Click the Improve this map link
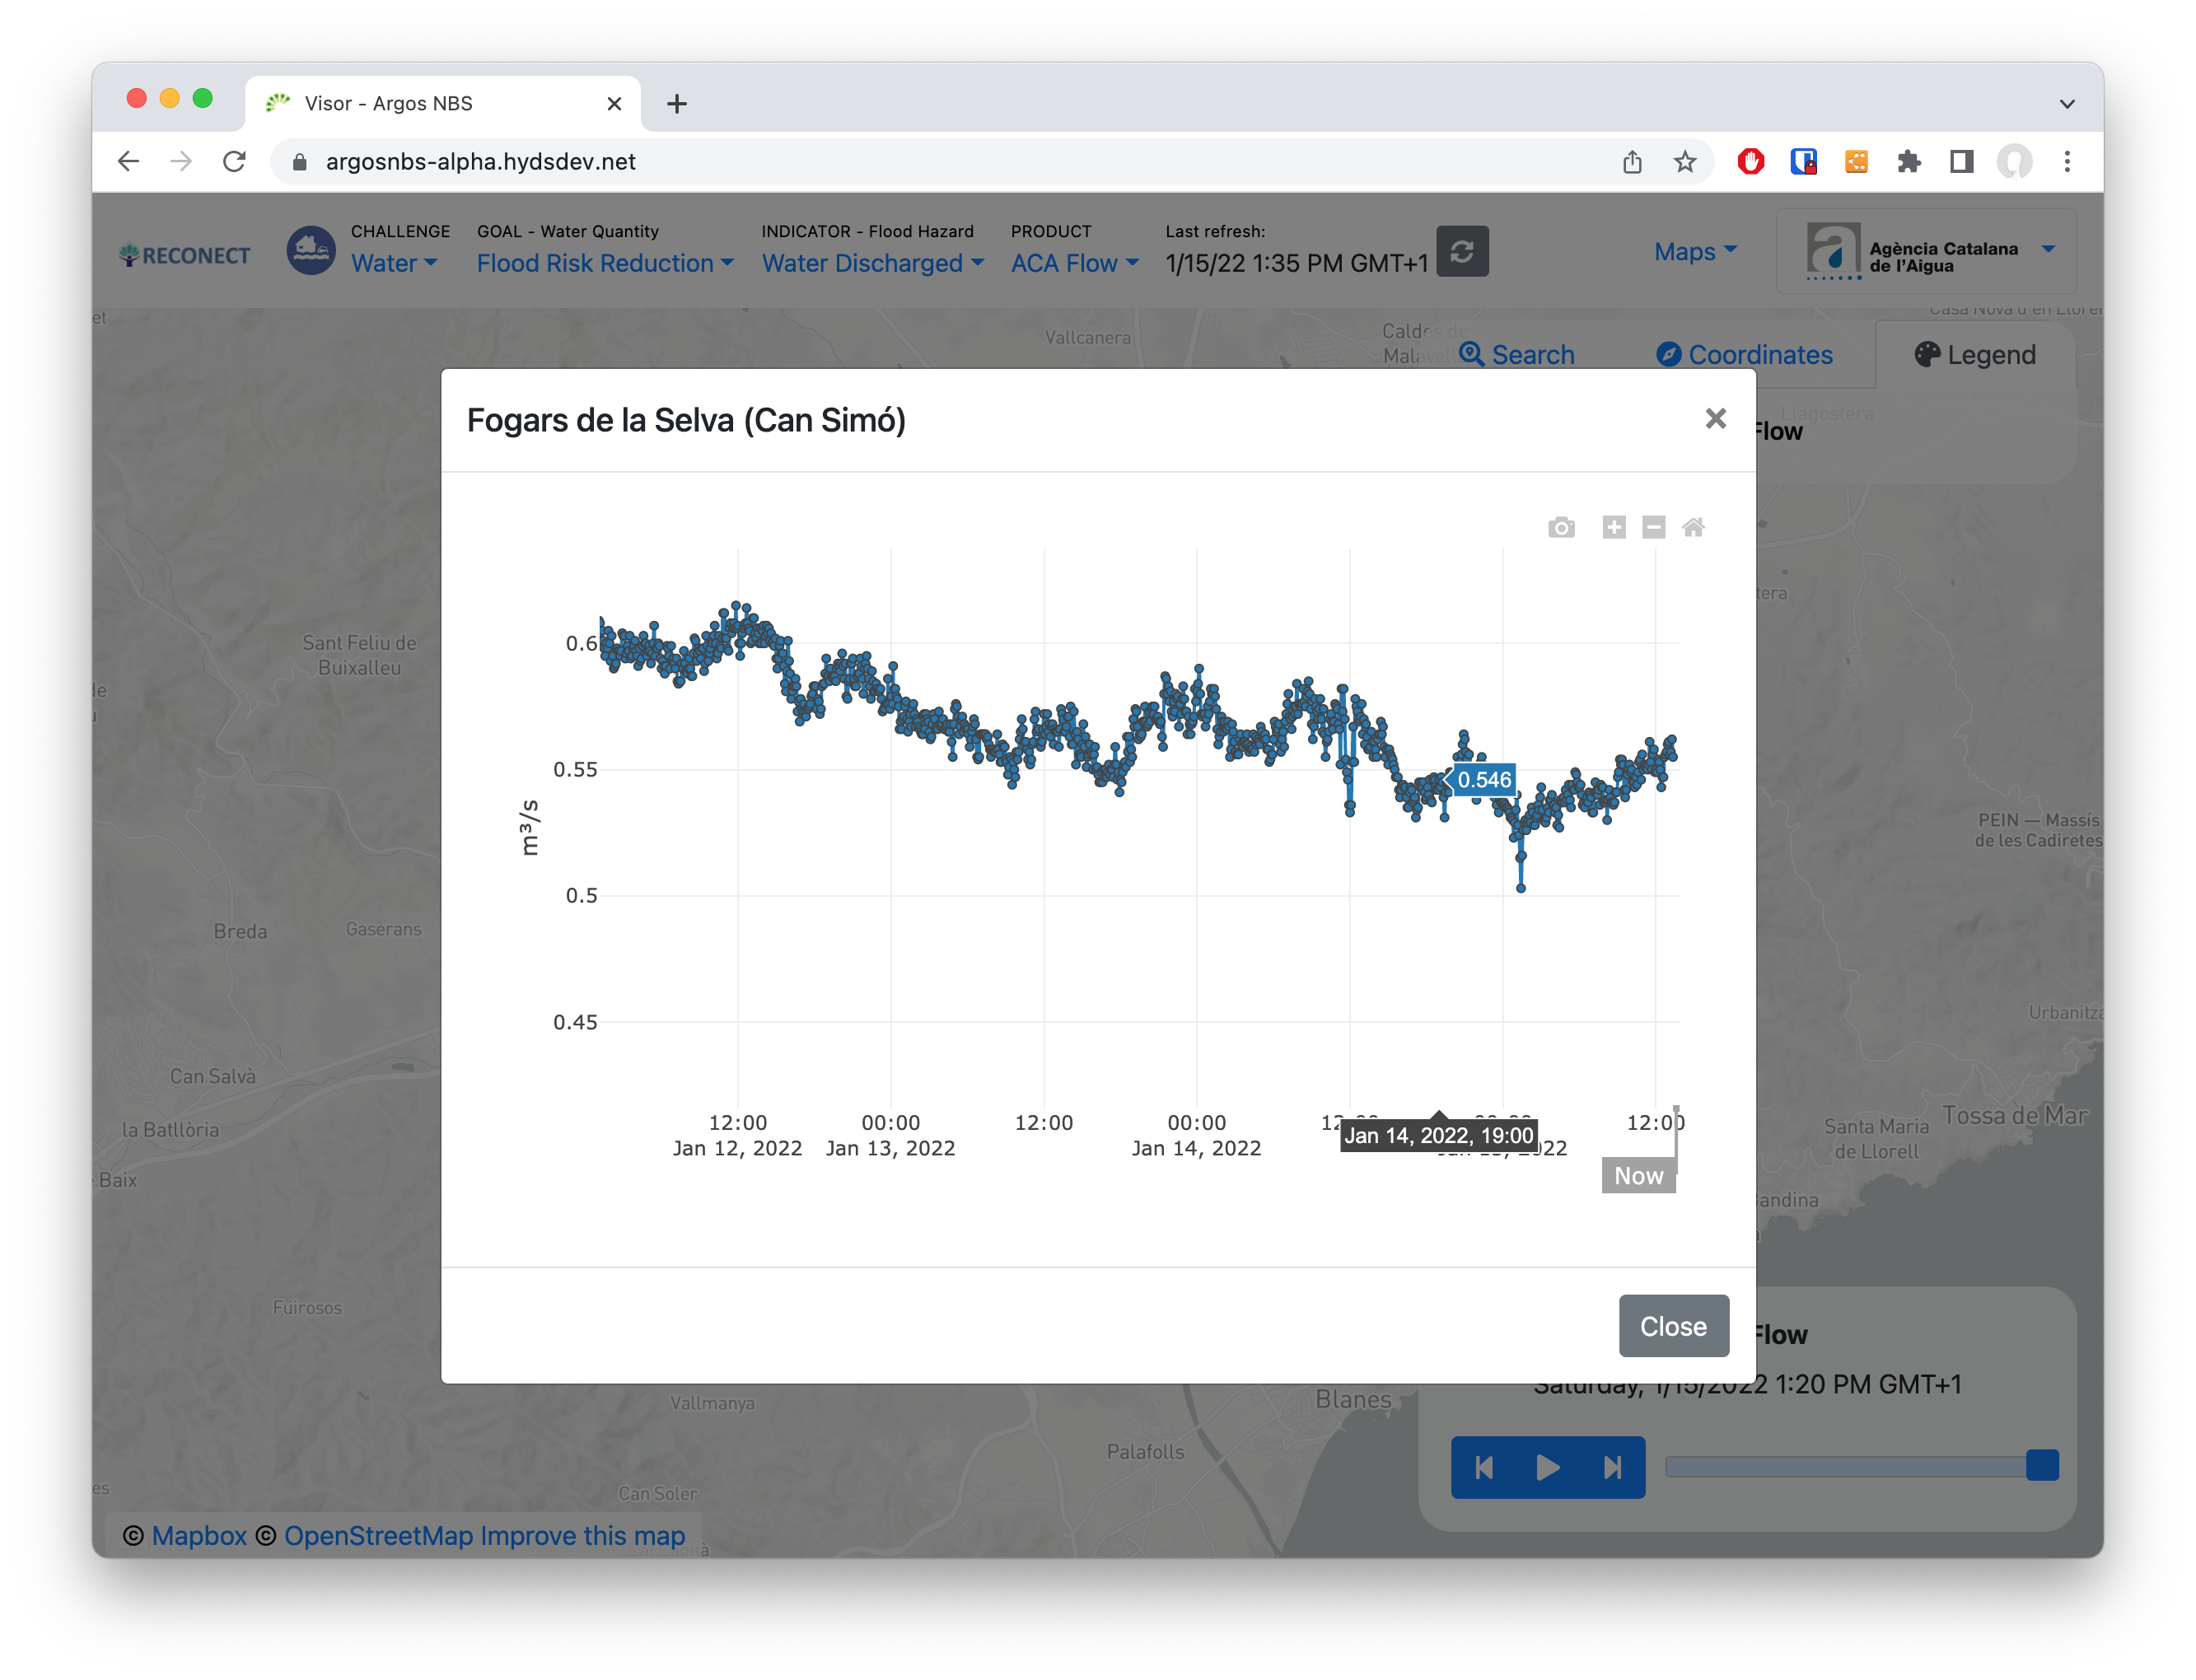 pyautogui.click(x=582, y=1535)
